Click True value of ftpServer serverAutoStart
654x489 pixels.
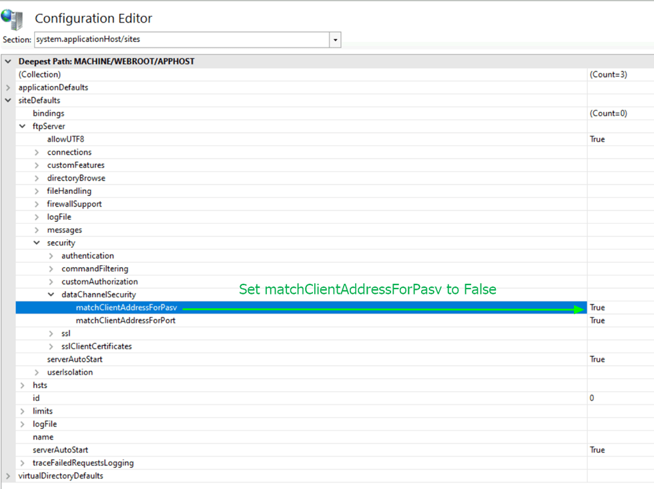pyautogui.click(x=597, y=359)
